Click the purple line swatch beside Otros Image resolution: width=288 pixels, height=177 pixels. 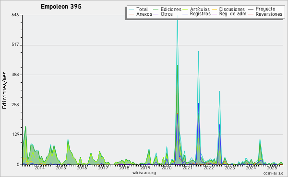point(156,14)
